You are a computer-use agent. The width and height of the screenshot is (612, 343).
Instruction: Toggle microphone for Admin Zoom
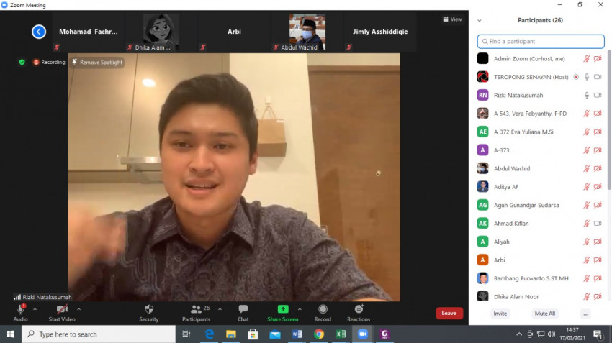point(587,59)
